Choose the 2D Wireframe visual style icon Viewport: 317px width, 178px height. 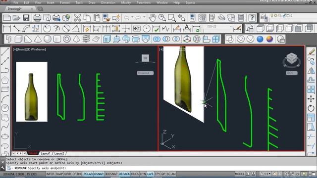[230, 39]
